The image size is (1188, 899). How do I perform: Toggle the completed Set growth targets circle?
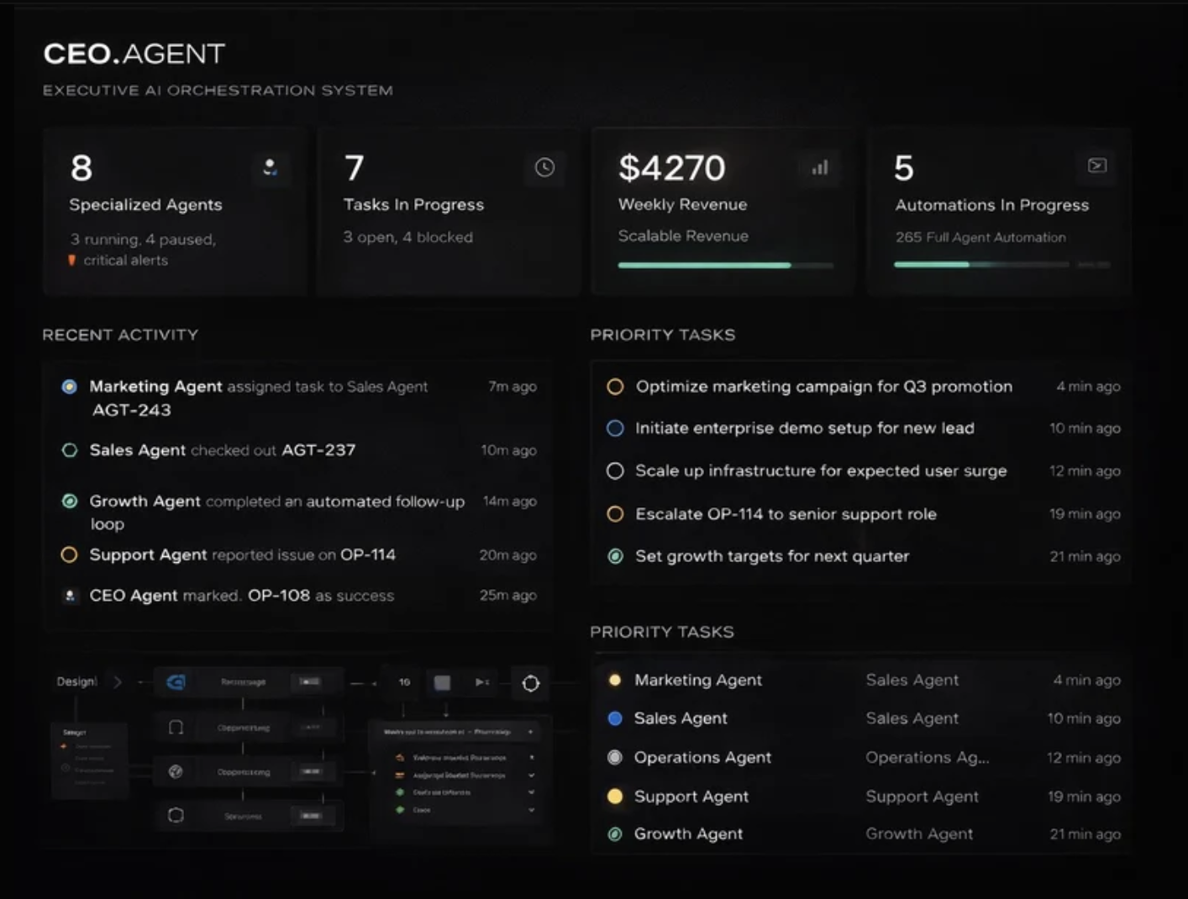[x=615, y=556]
